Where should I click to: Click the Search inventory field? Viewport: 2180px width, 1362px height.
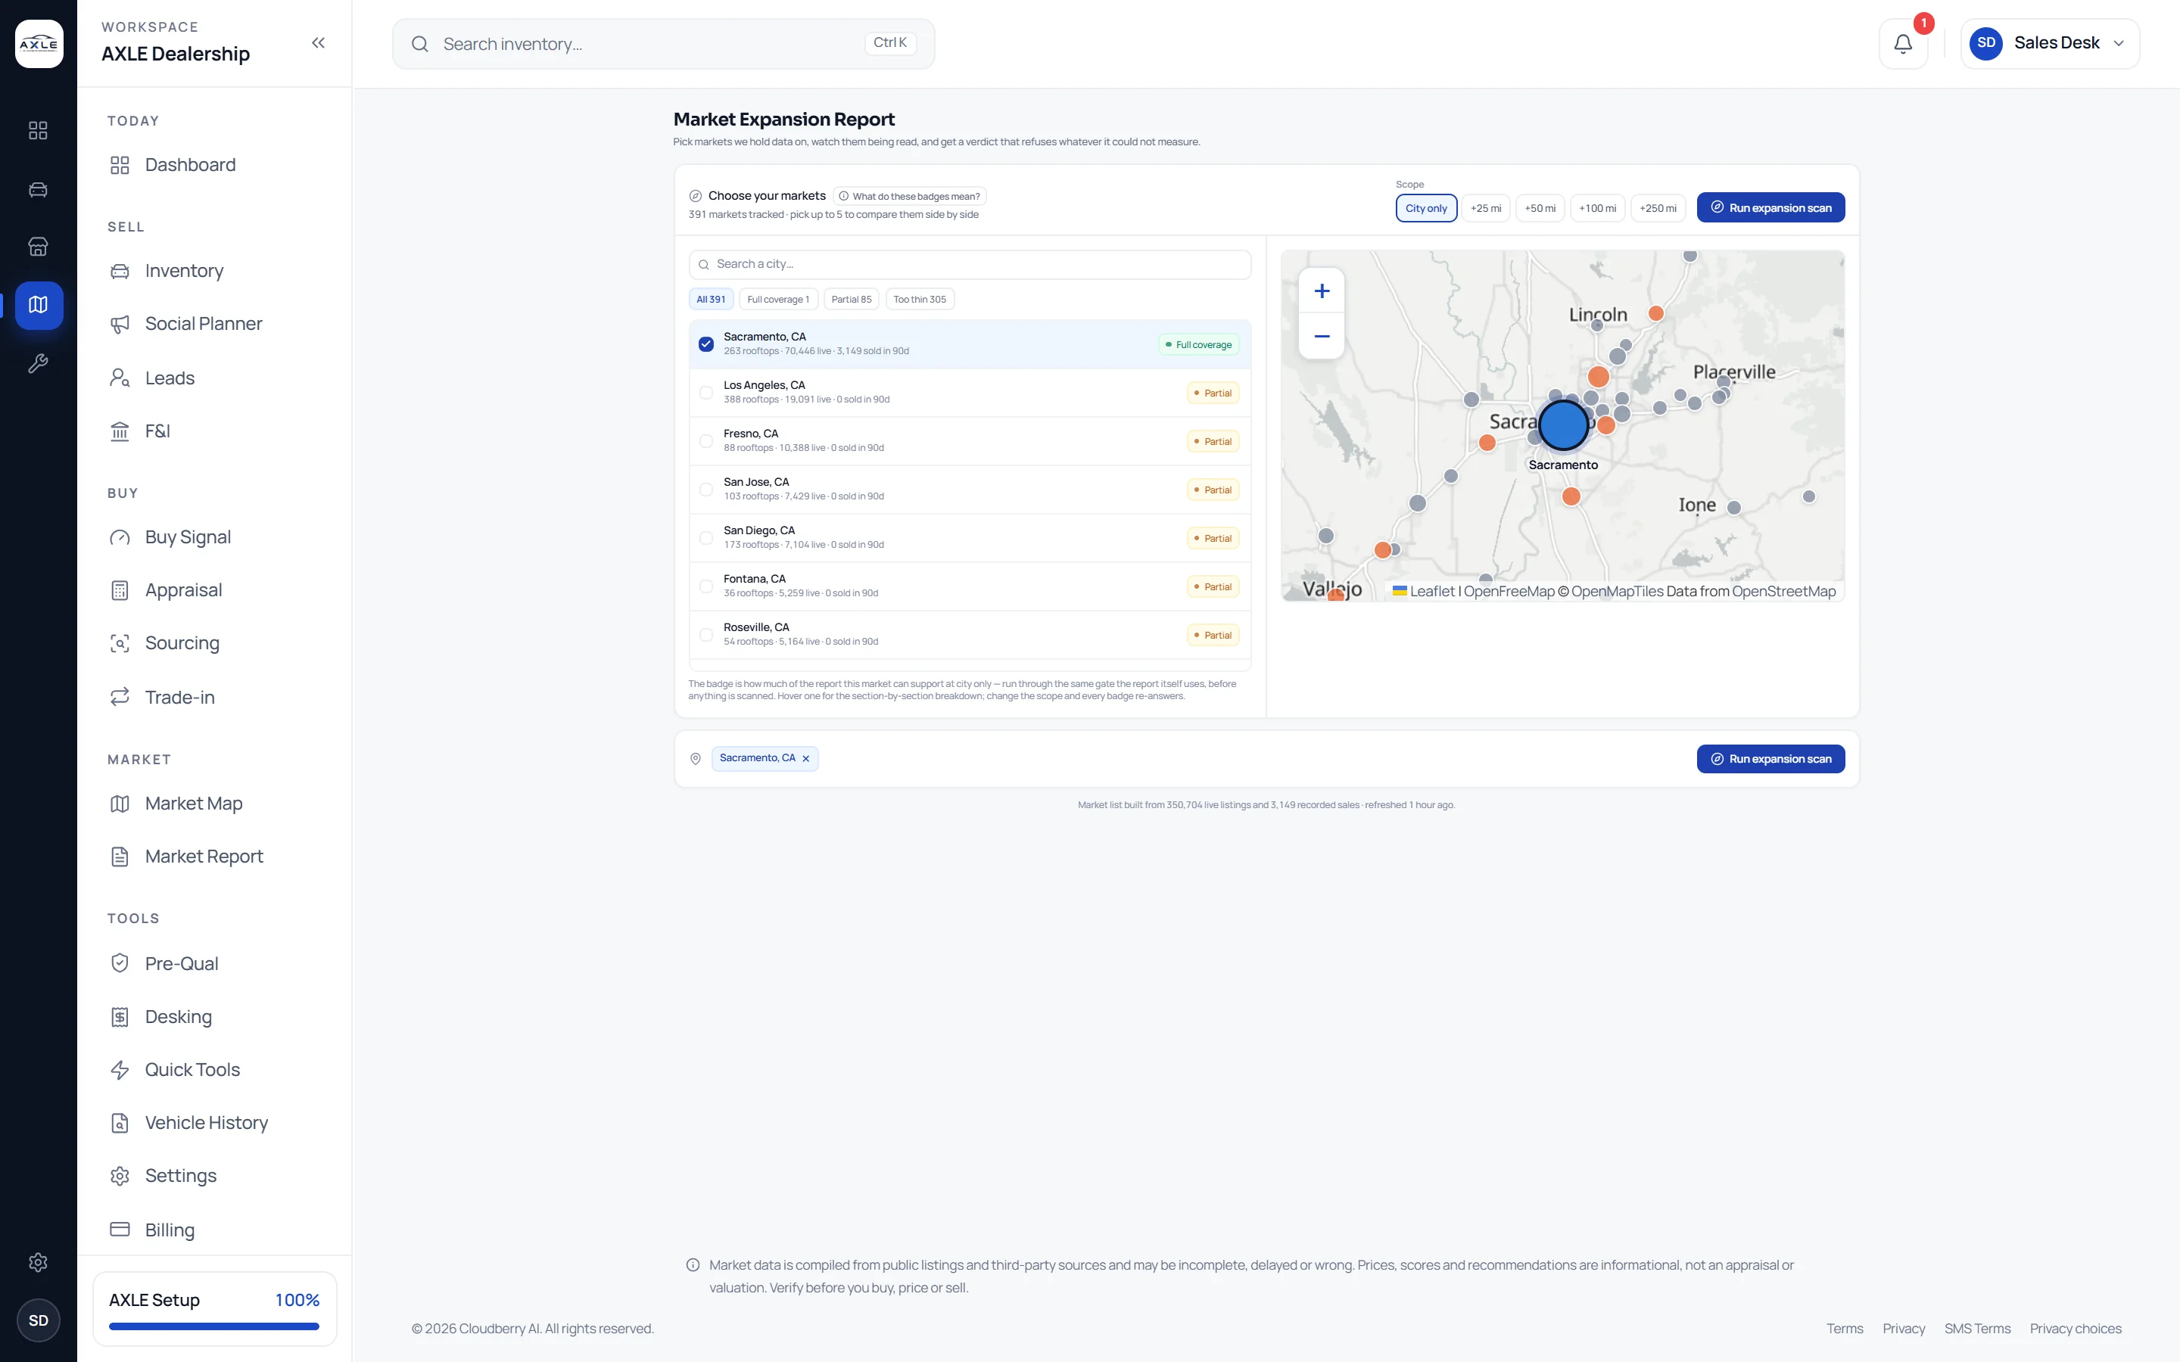(663, 43)
